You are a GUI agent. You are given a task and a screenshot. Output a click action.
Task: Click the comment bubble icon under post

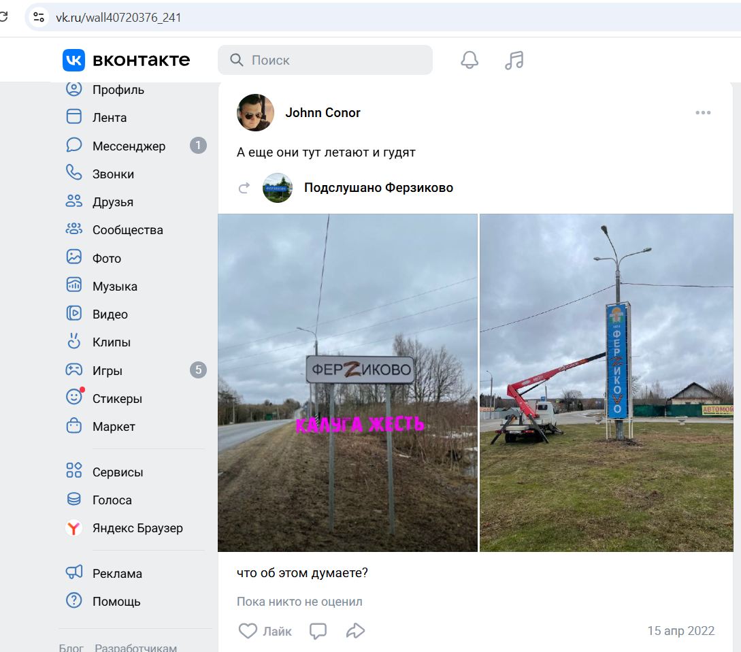pos(318,631)
